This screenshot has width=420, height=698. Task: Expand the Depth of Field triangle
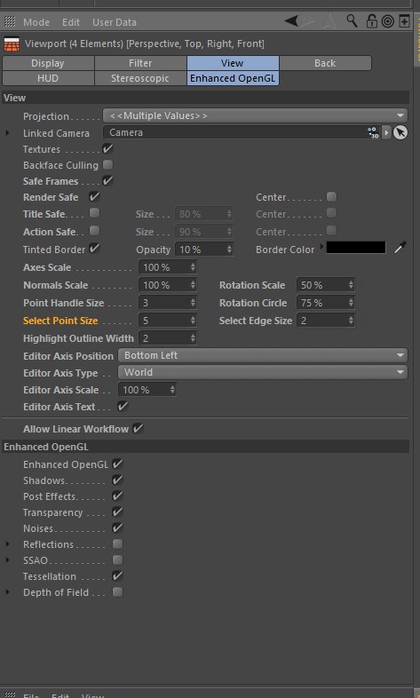[8, 592]
